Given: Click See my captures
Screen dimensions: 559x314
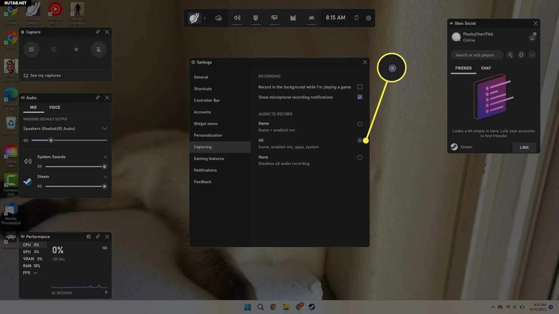Looking at the screenshot, I should (x=42, y=76).
